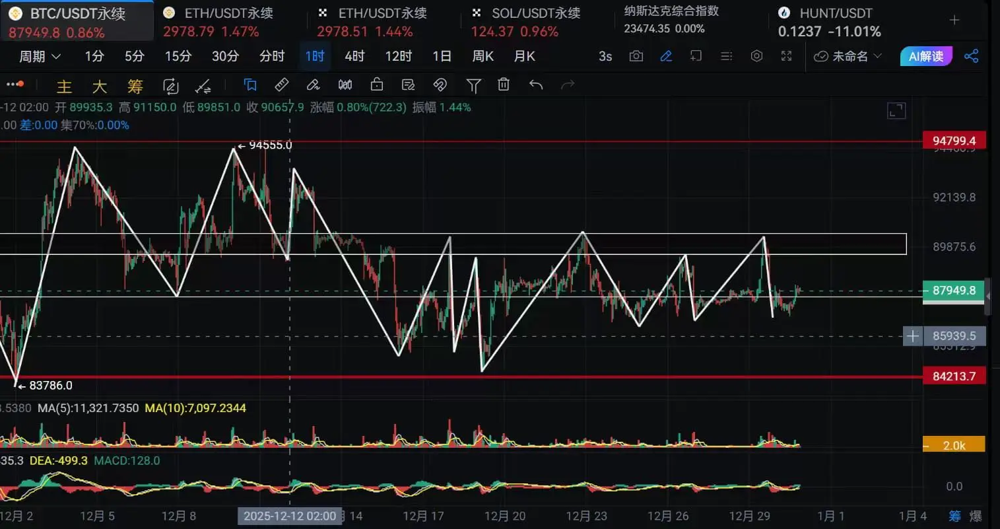Click the 2025-12-12 02:00 time marker

pos(290,516)
